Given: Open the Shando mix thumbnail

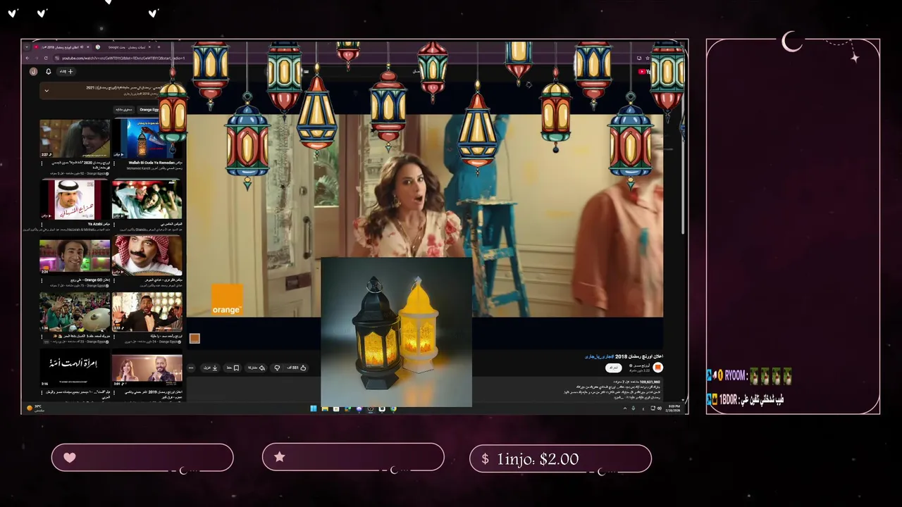Looking at the screenshot, I should click(147, 199).
